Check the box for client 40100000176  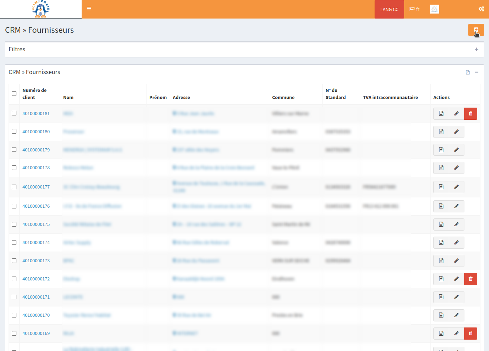14,206
